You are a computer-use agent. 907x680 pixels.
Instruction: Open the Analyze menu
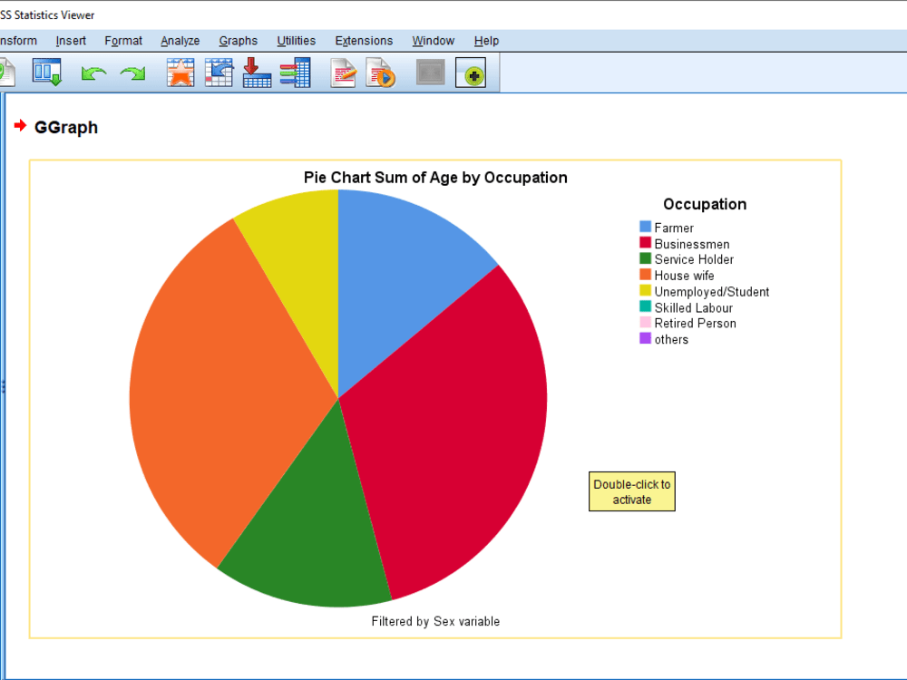pos(180,41)
